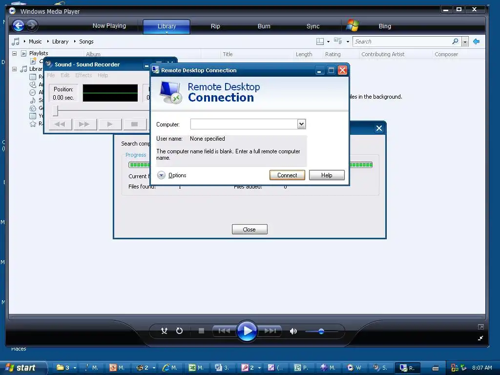The height and width of the screenshot is (375, 500).
Task: Click the Forward arrow in Media Player
Action: pyautogui.click(x=32, y=25)
